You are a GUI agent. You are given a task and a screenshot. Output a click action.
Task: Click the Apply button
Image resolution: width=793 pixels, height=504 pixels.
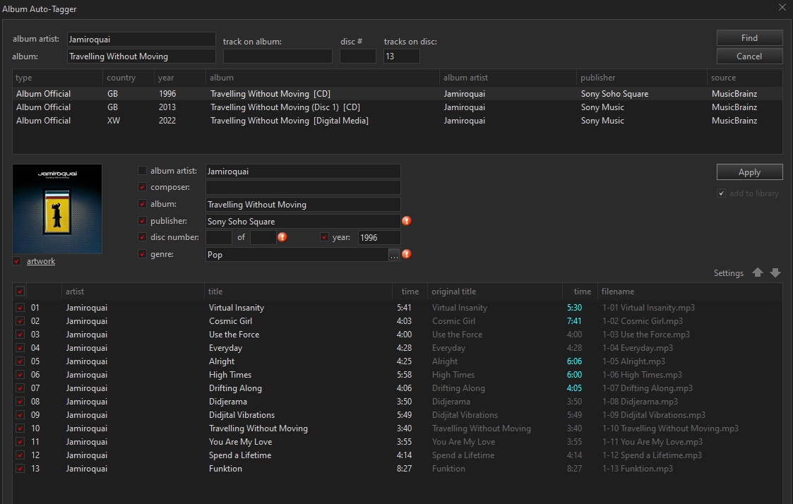(x=749, y=172)
